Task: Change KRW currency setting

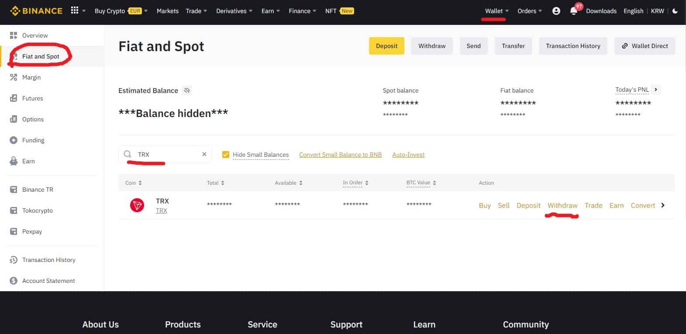Action: (x=658, y=11)
